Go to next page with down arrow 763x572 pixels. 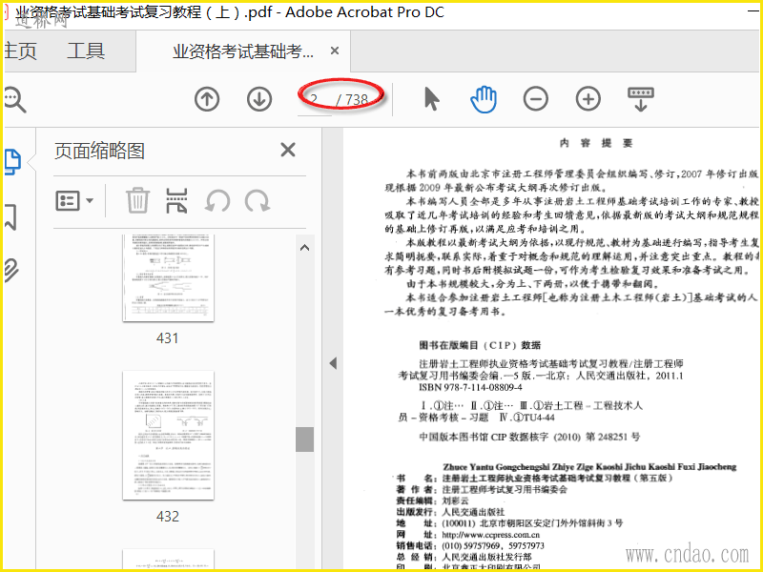pos(258,99)
